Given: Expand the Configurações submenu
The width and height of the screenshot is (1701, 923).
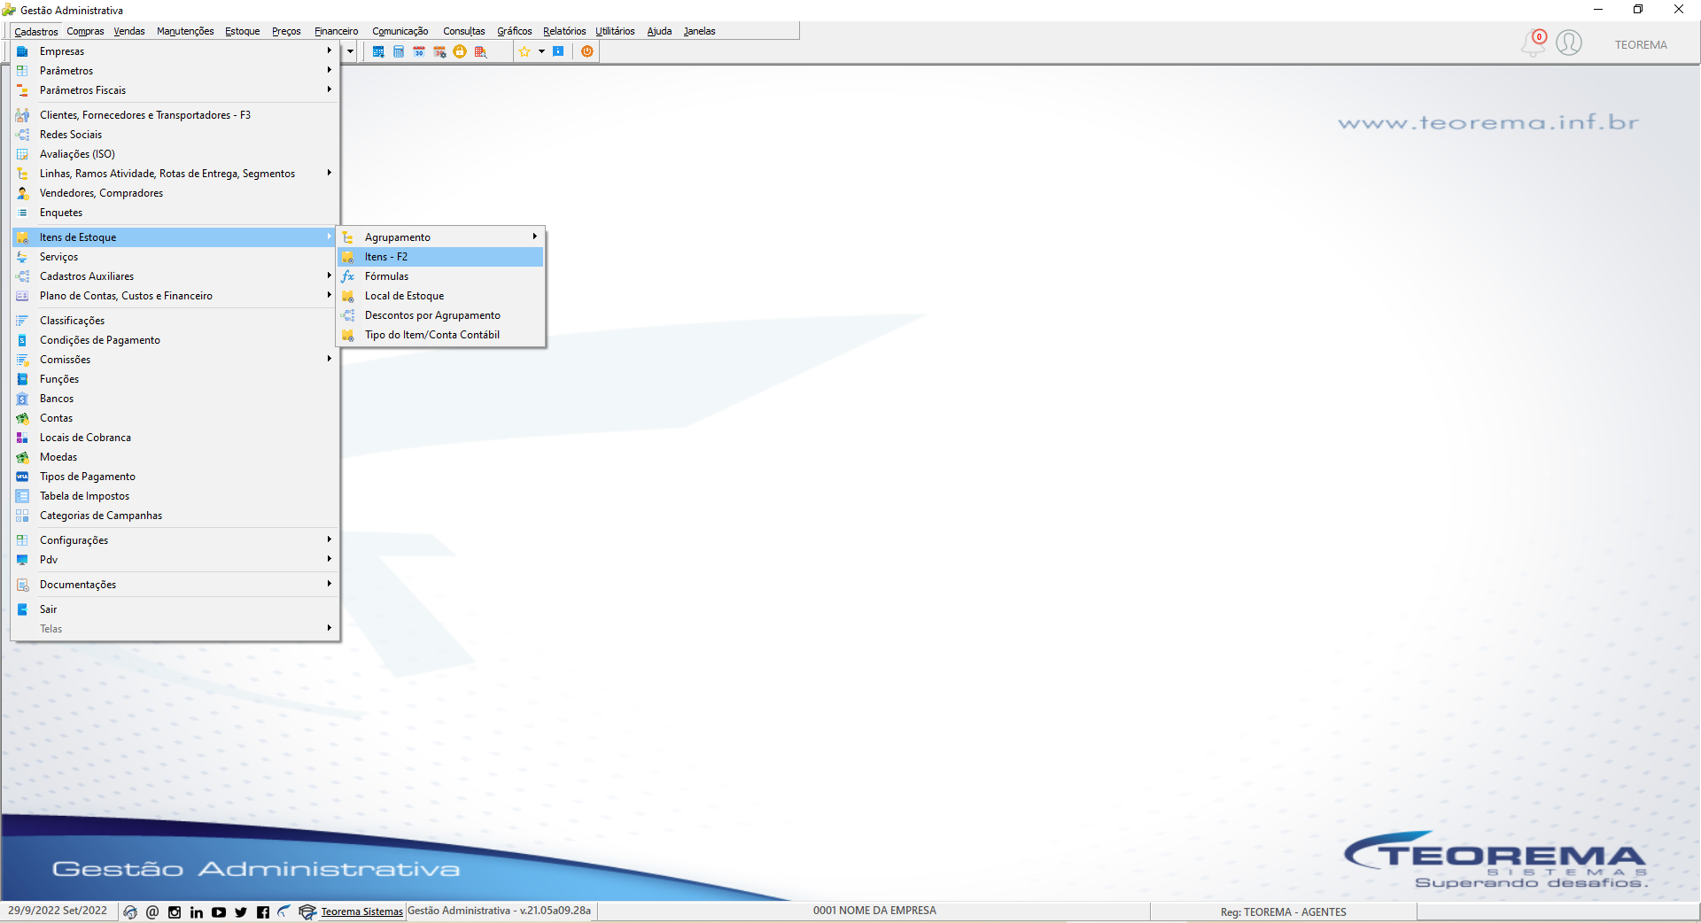Looking at the screenshot, I should click(175, 540).
